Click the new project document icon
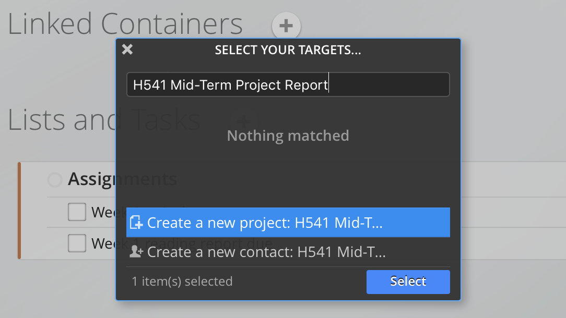This screenshot has height=318, width=566. click(136, 223)
